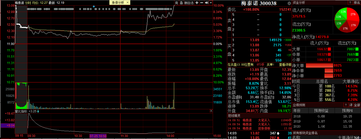Click buy level 4 price 13.06

(255, 55)
